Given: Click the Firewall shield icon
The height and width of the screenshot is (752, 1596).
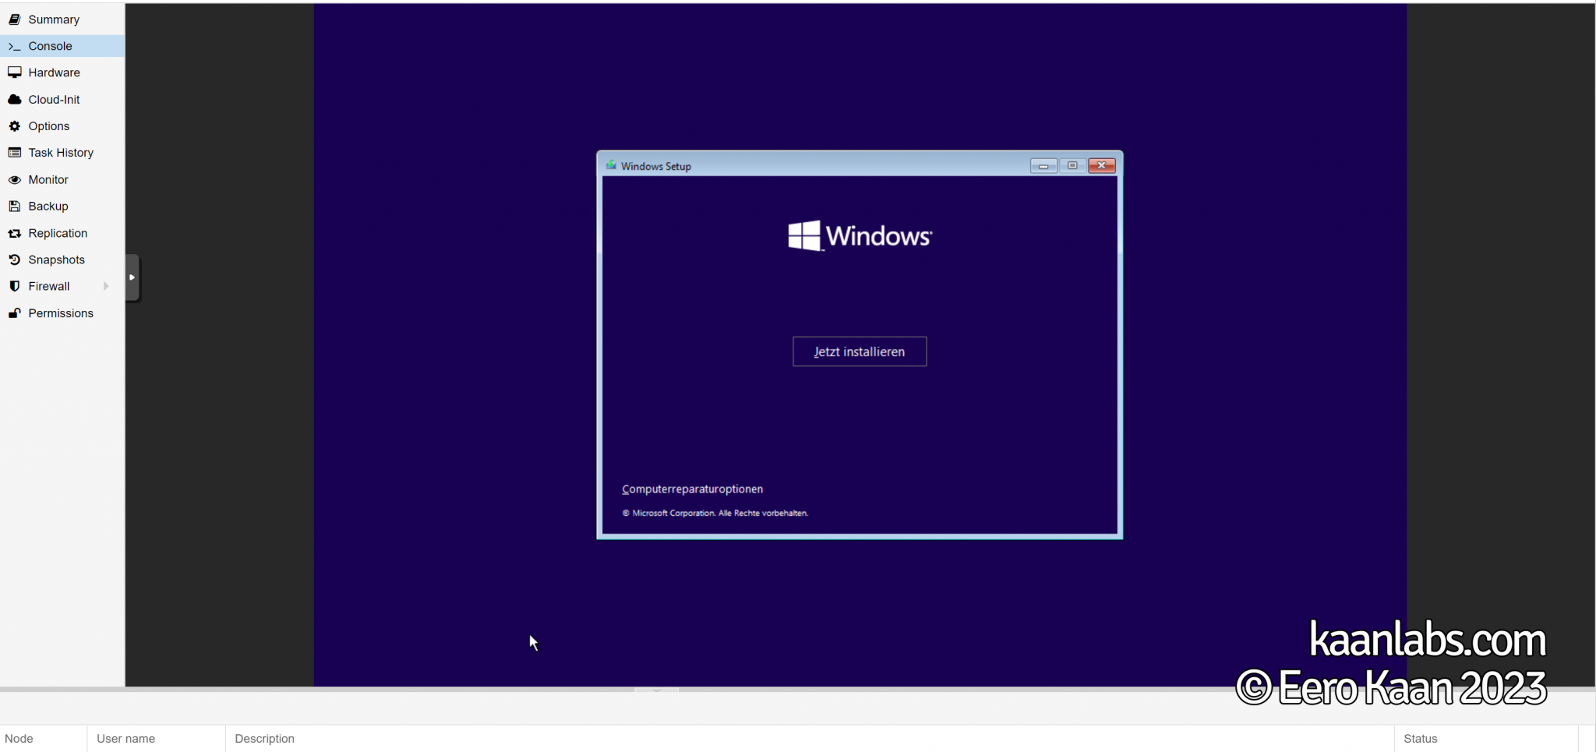Looking at the screenshot, I should tap(14, 287).
